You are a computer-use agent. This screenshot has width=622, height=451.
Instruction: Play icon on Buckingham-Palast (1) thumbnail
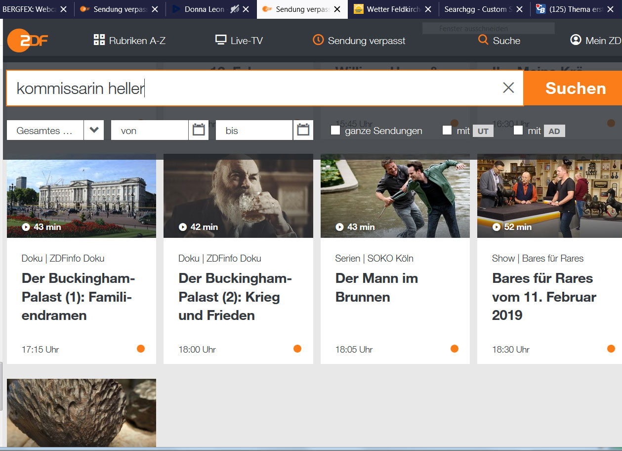[26, 227]
